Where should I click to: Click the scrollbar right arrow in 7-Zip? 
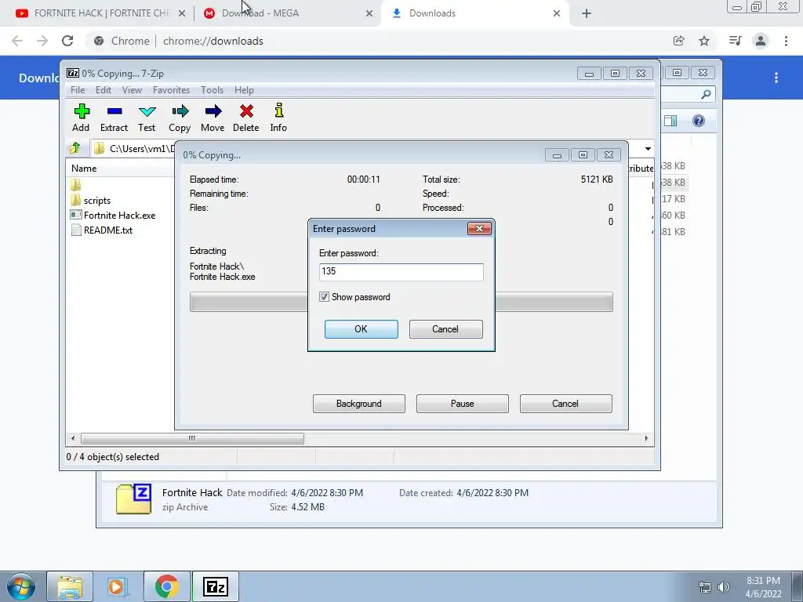click(x=646, y=439)
